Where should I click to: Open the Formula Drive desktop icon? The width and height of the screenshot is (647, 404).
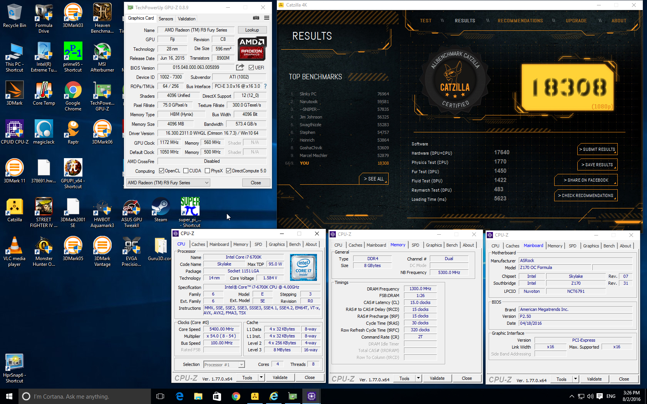pos(44,18)
